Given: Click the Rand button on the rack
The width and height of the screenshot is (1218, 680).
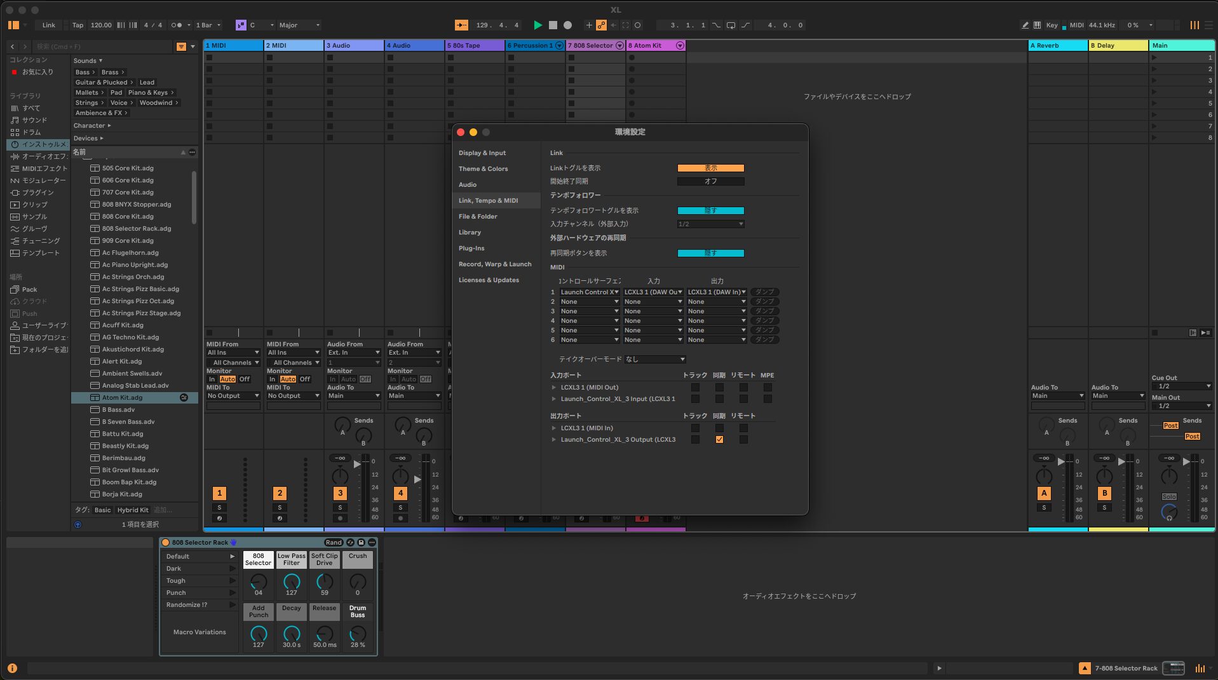Looking at the screenshot, I should (333, 543).
